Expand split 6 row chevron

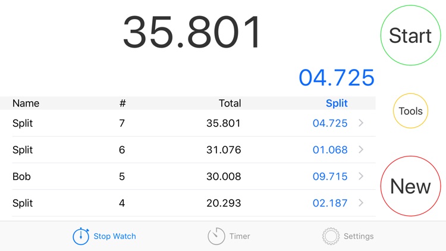tap(361, 150)
